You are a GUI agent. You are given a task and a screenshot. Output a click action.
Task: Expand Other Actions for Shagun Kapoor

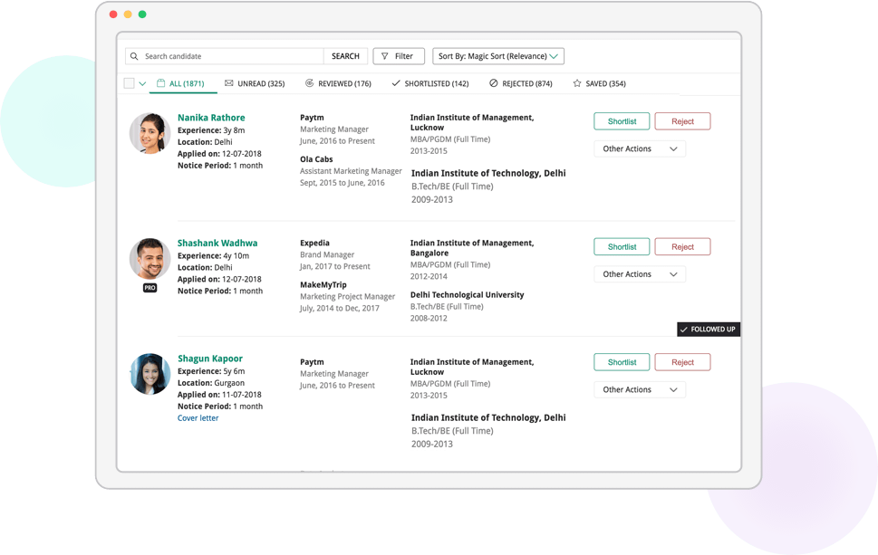pos(640,389)
